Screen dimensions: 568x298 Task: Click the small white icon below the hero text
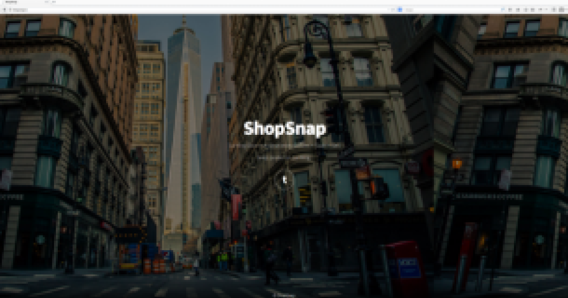click(284, 179)
